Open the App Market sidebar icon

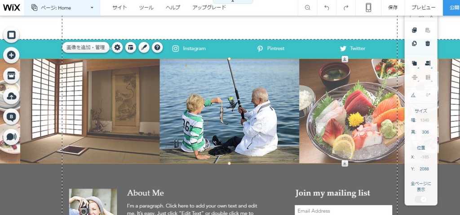point(11,75)
